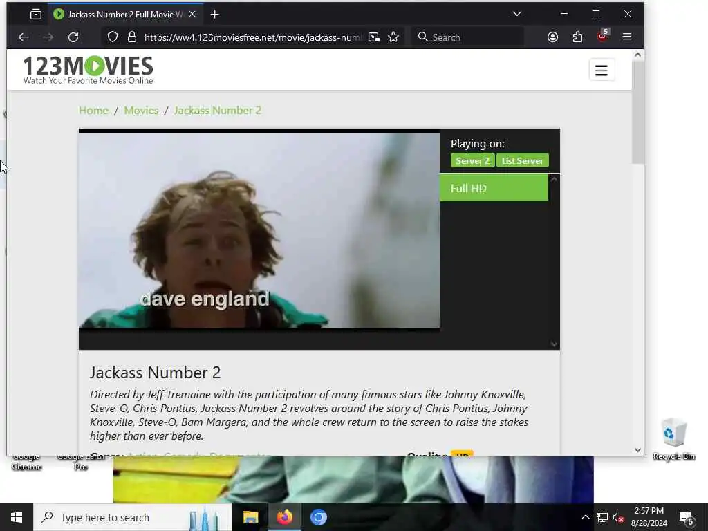Open Movies breadcrumb link

pyautogui.click(x=141, y=111)
